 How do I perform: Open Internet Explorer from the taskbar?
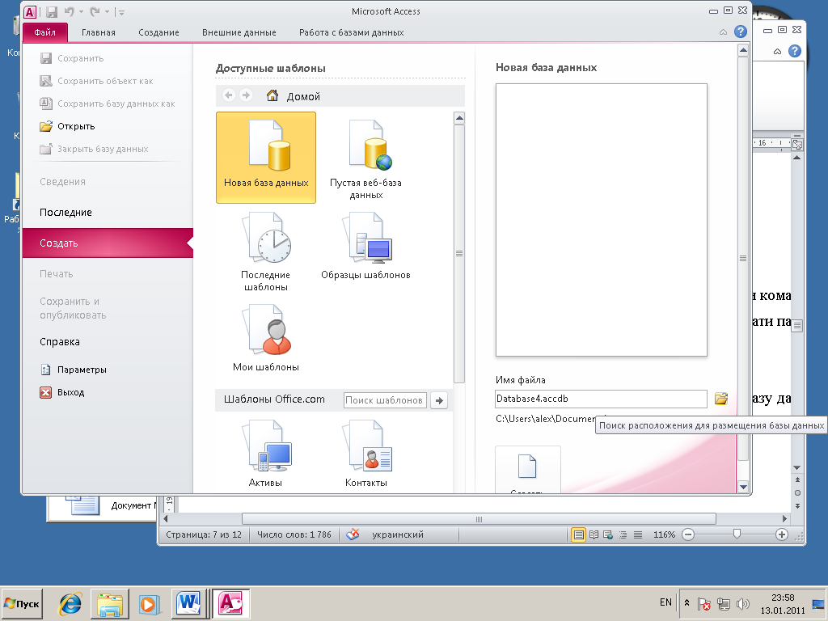(70, 603)
